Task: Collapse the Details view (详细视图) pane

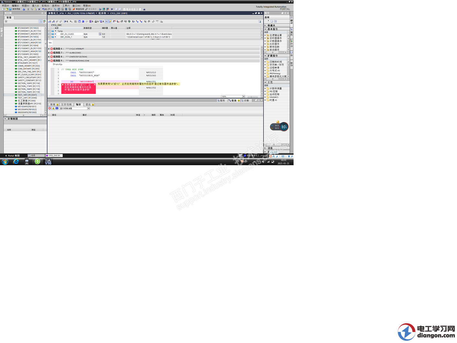Action: 5,119
